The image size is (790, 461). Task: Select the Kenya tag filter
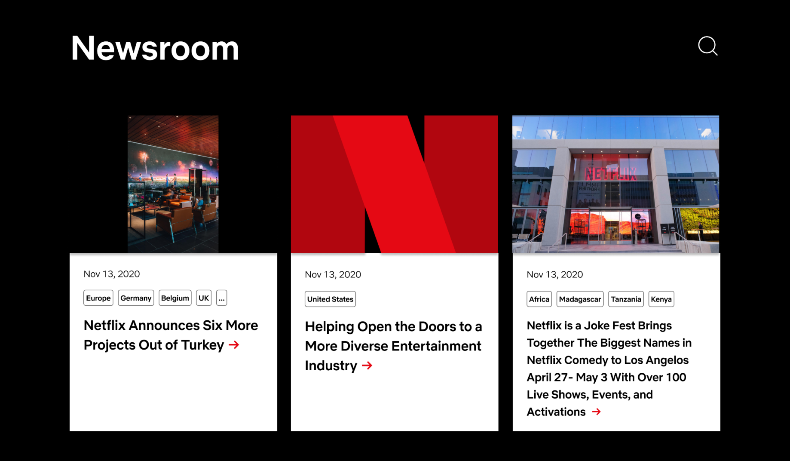coord(661,299)
